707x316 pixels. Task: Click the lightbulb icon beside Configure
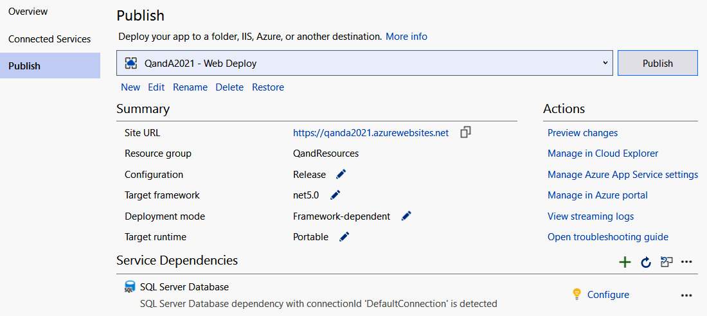(x=576, y=294)
